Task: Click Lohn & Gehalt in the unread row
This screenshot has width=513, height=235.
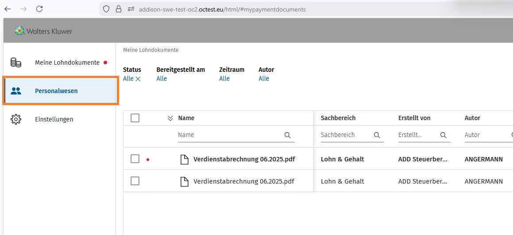Action: pos(343,159)
